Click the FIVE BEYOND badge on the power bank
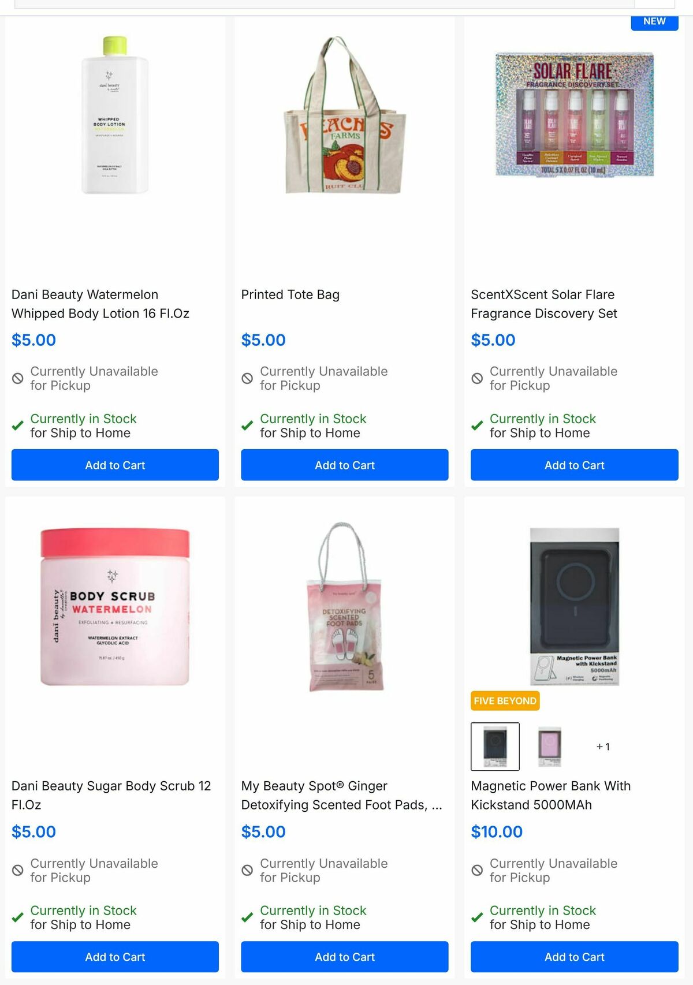 coord(505,701)
